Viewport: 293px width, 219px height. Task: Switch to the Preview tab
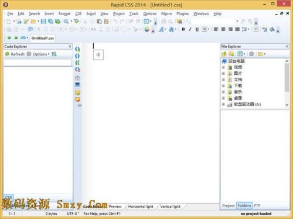(115, 207)
